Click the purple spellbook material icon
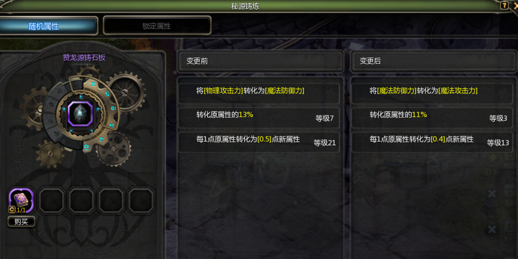Image resolution: width=518 pixels, height=259 pixels. tap(21, 201)
